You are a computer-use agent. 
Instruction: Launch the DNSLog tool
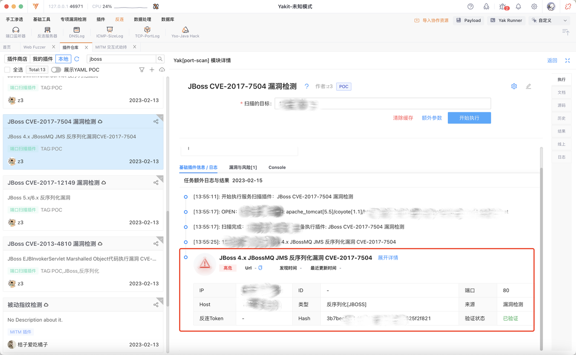tap(76, 32)
